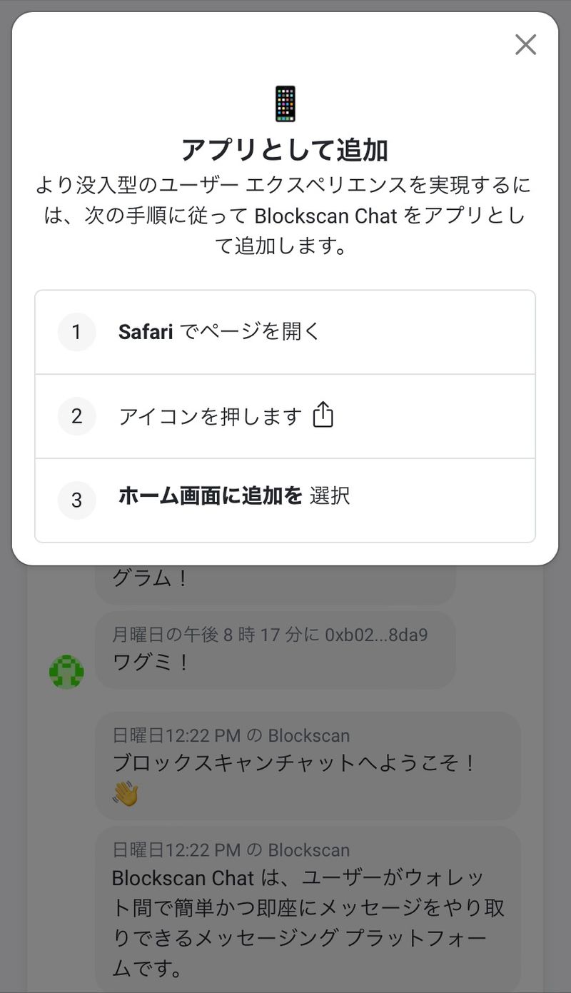The image size is (571, 993).
Task: Click the 0xb02...8da9 wallet address
Action: [x=377, y=635]
